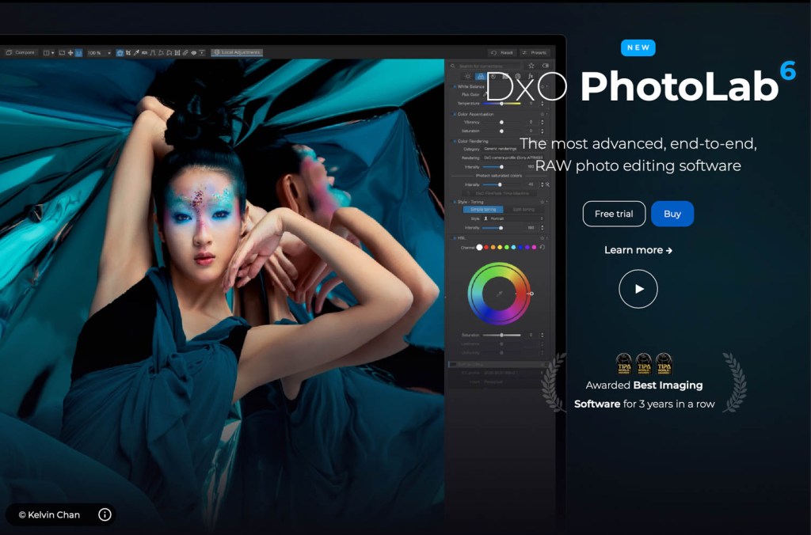Click the blue Buy button
811x535 pixels.
pyautogui.click(x=672, y=214)
